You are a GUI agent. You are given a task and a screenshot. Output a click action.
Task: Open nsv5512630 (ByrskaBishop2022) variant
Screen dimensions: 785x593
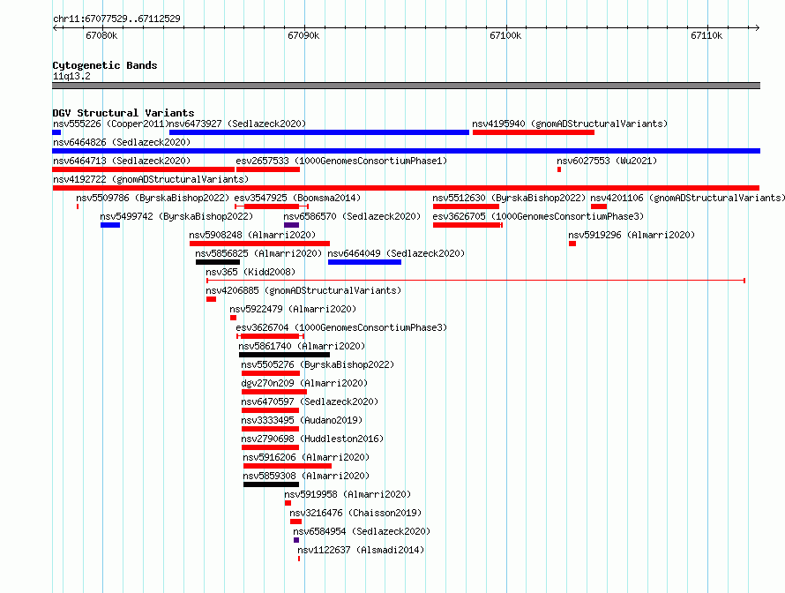[x=509, y=198]
